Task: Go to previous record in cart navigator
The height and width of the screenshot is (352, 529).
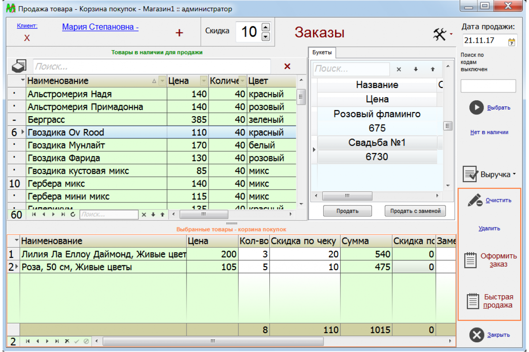Action: tap(37, 341)
